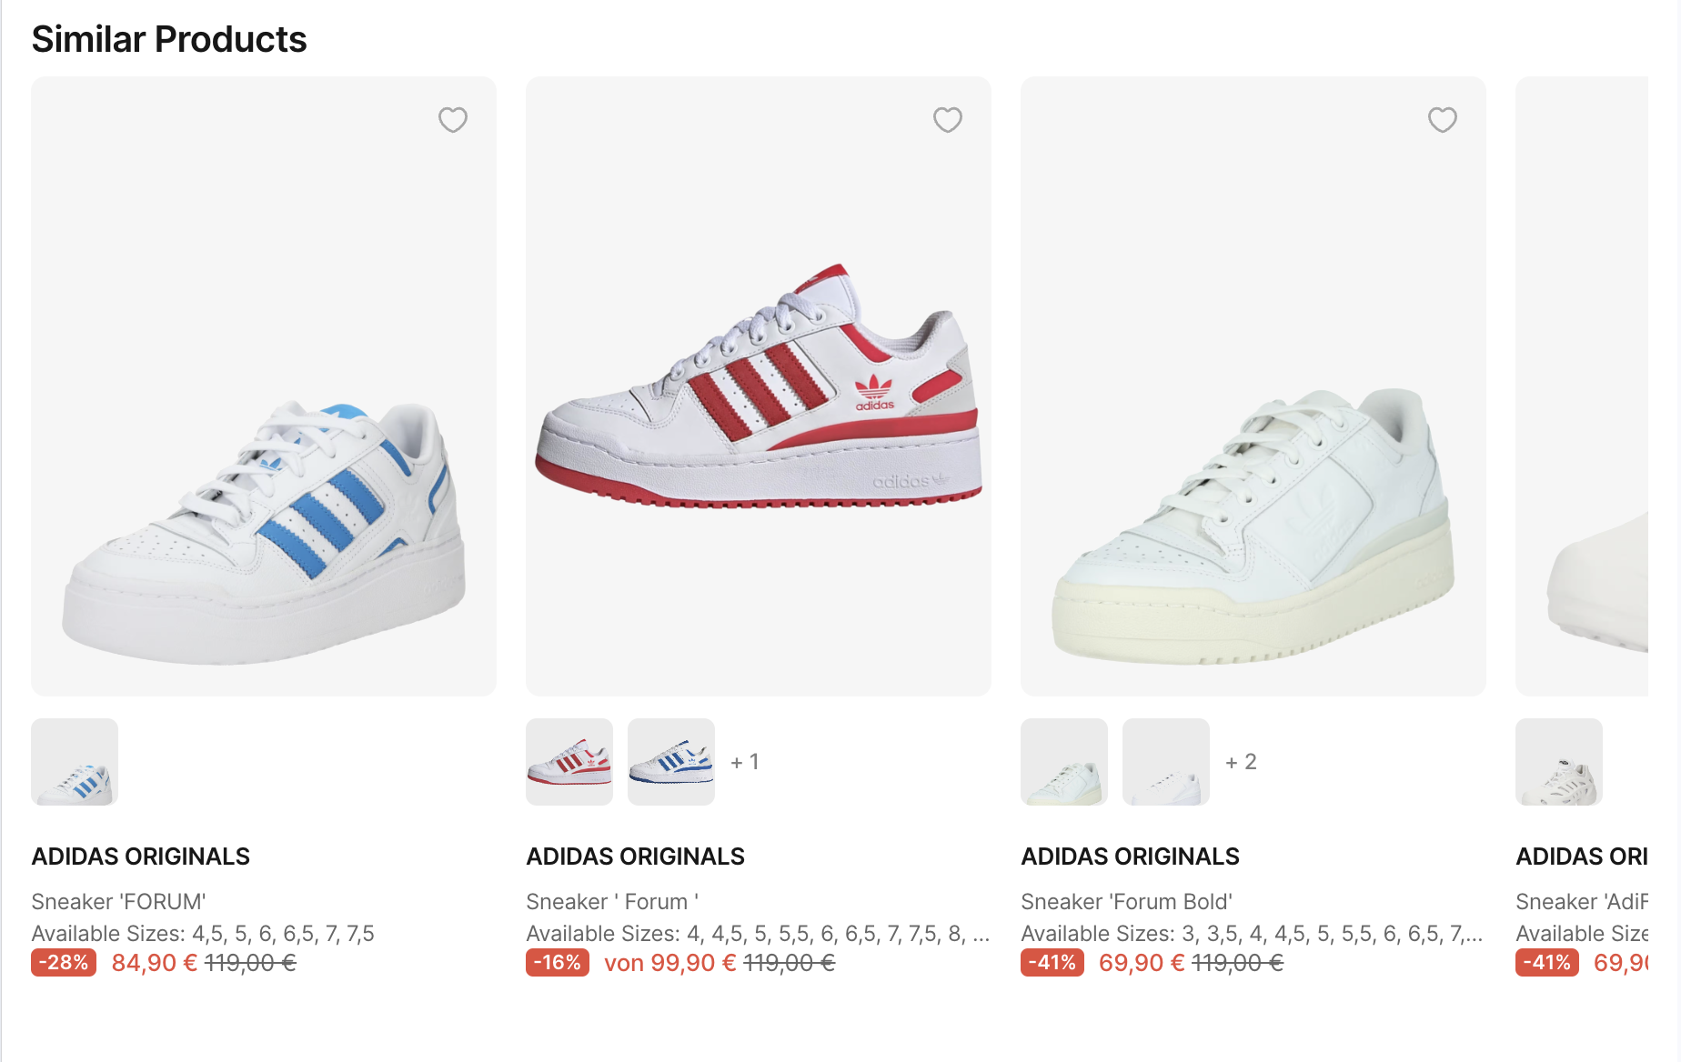
Task: Select second Forum Bold white variant thumbnail
Action: coord(1166,762)
